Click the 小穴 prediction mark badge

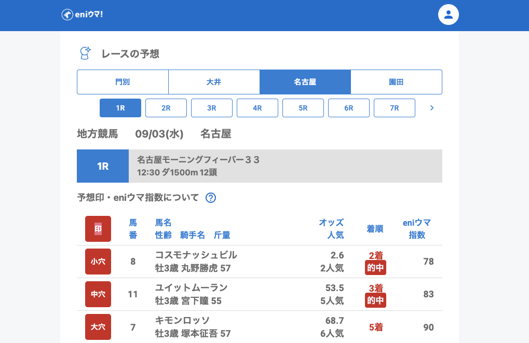[98, 262]
